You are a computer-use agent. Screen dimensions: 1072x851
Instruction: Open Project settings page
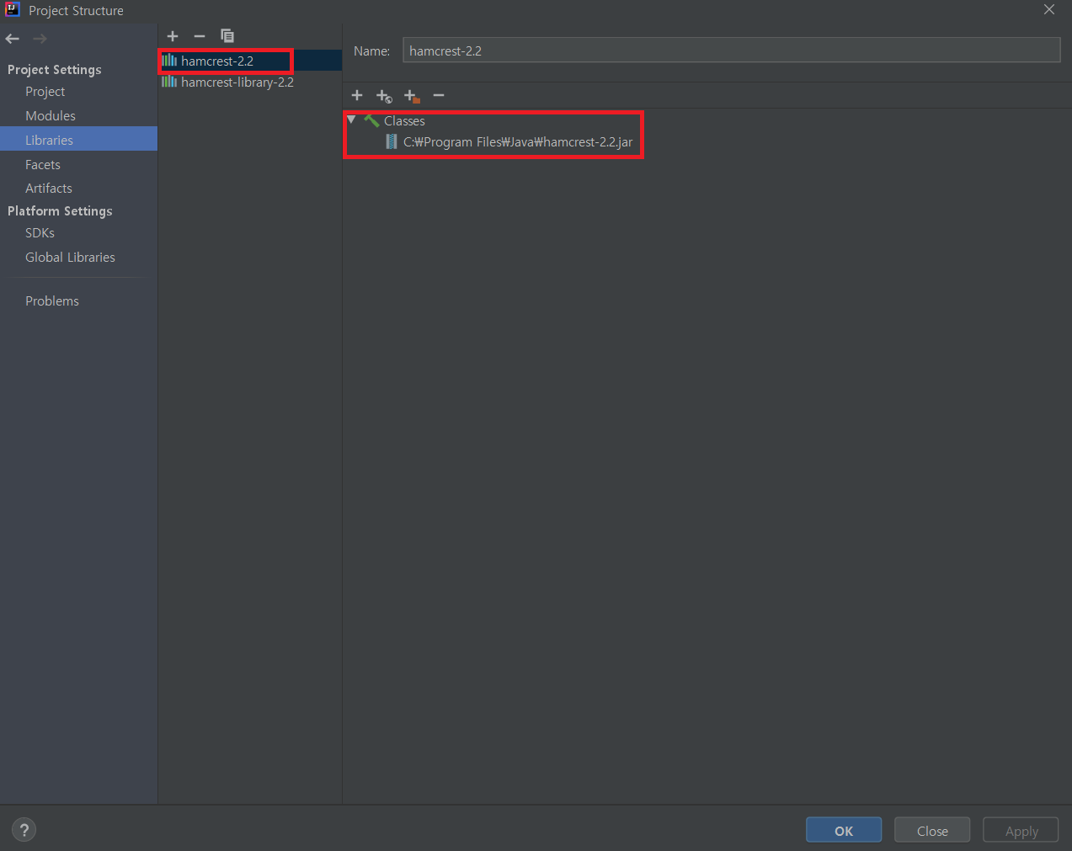(x=45, y=92)
